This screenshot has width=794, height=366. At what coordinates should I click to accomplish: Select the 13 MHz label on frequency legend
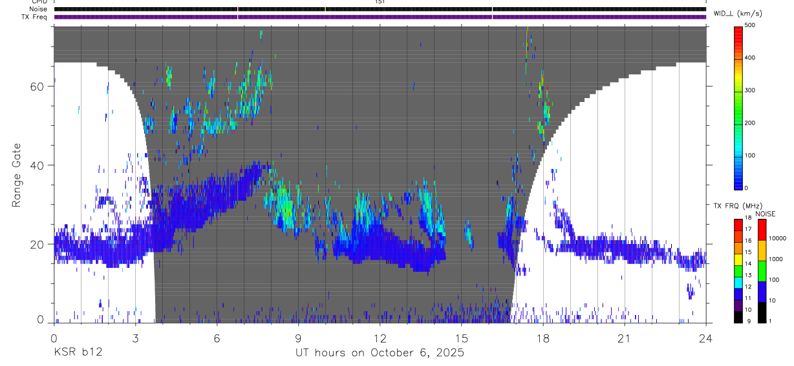click(x=747, y=275)
